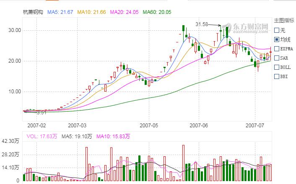Click the VOL: 17.63万 volume label
This screenshot has width=296, height=184.
43,137
